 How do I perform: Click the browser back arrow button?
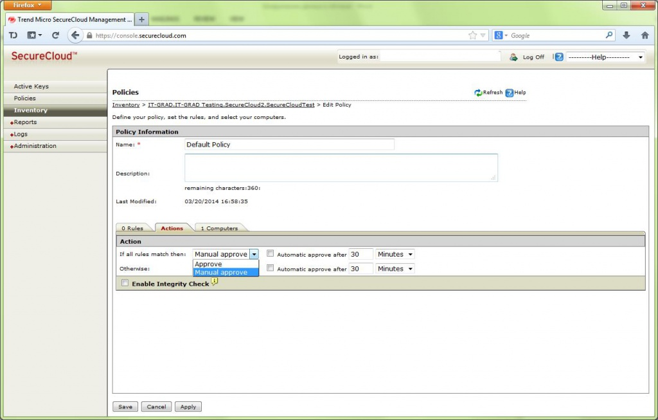(75, 35)
